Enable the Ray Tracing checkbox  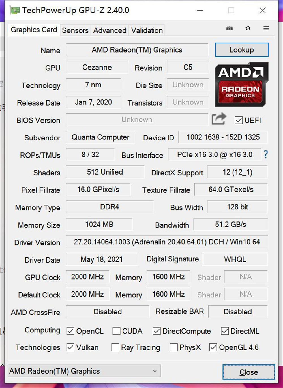115,347
